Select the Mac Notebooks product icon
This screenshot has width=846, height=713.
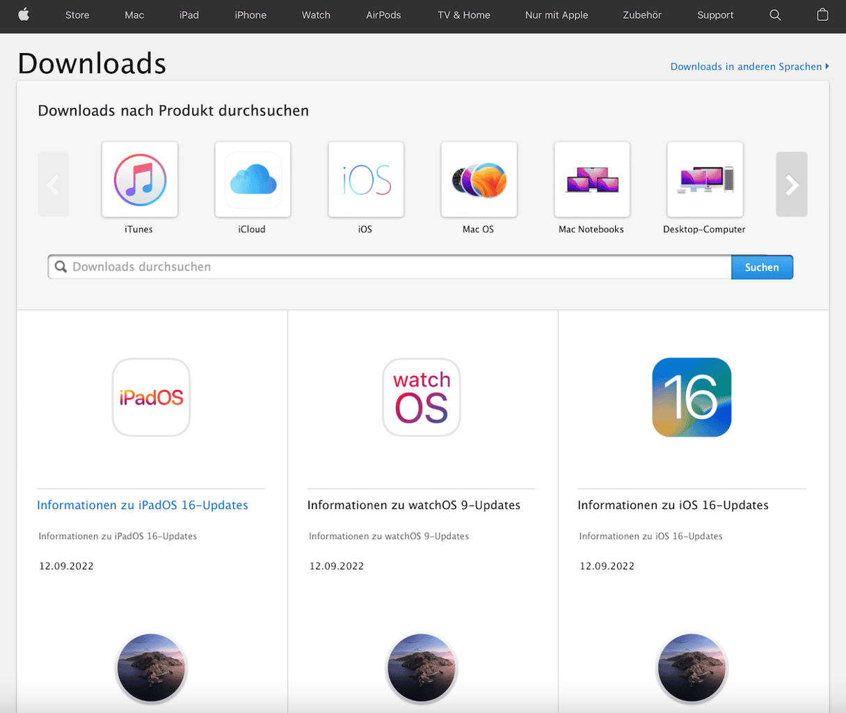592,180
